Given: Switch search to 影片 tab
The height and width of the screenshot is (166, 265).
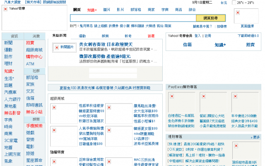Looking at the screenshot, I should click(x=120, y=10).
